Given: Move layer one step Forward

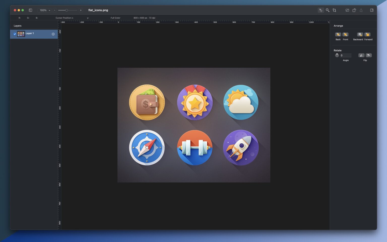Looking at the screenshot, I should [x=367, y=35].
